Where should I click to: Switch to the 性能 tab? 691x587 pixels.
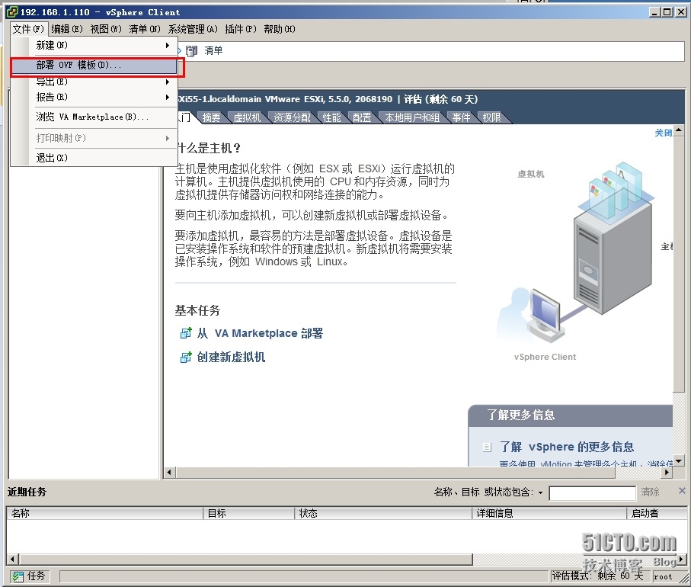tap(332, 117)
